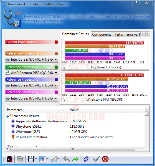Click the Results Interpretation lightbulb icon
Image resolution: width=155 pixels, height=166 pixels.
(13, 137)
